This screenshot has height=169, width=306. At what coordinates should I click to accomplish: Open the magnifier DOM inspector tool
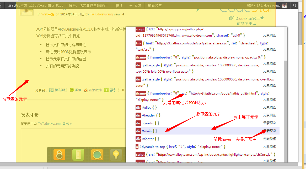pos(97,155)
